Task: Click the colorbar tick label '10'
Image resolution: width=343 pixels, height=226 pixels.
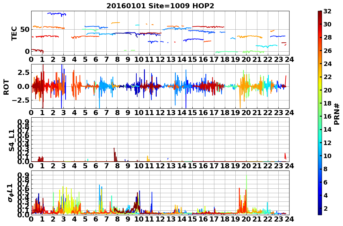Action: point(327,156)
